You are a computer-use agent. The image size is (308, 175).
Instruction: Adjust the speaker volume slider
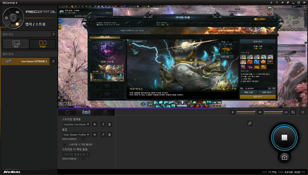point(273,112)
